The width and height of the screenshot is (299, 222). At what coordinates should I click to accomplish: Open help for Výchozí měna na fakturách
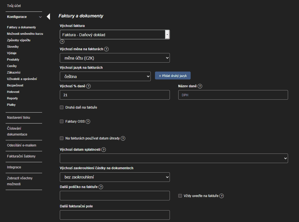click(106, 49)
